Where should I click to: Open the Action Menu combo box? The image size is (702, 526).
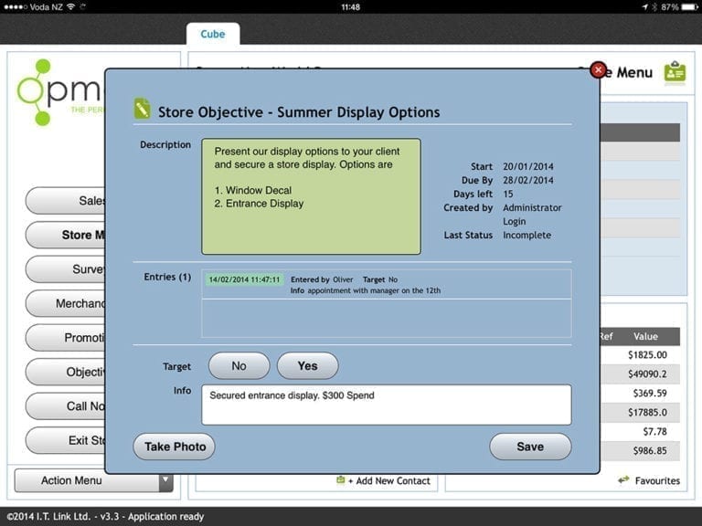point(94,480)
